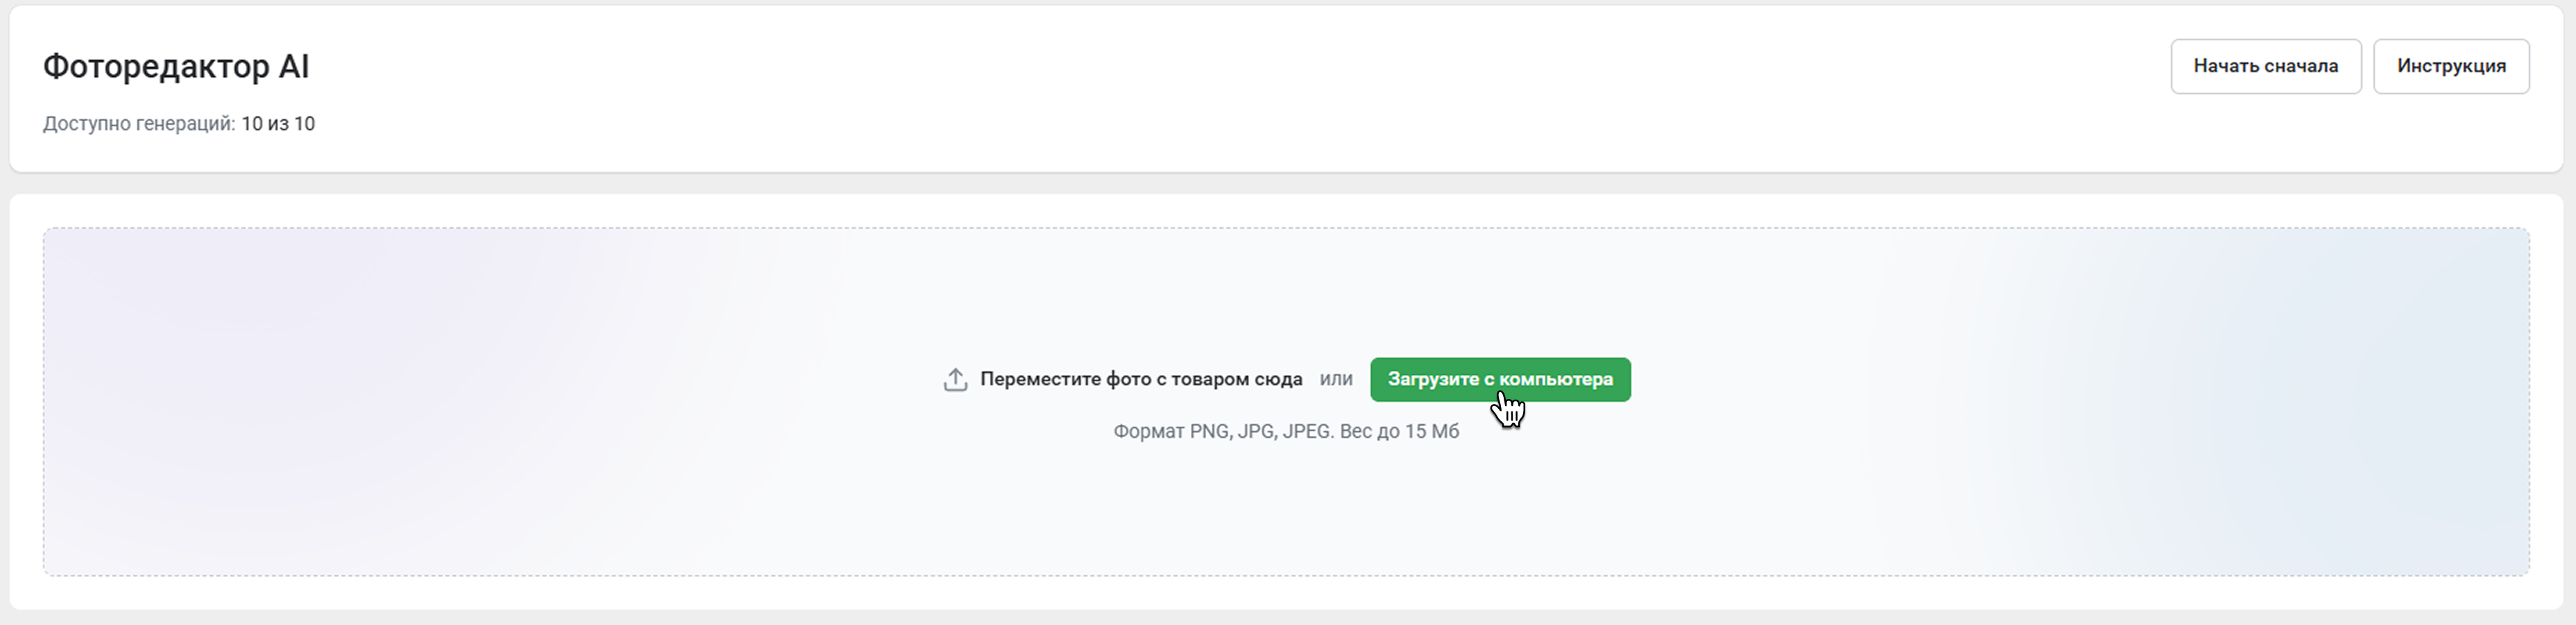This screenshot has height=625, width=2576.
Task: Click the Фоторедактор word in the heading
Action: pos(156,67)
